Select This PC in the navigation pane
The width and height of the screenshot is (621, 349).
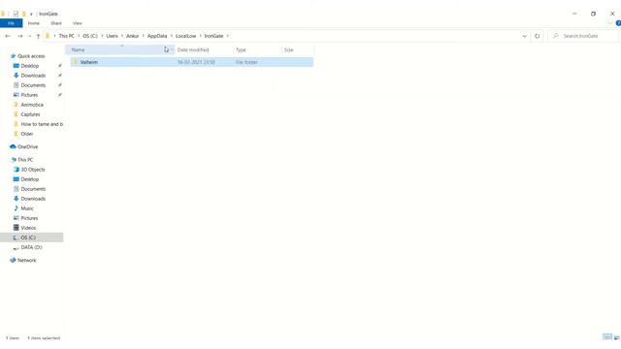(25, 160)
